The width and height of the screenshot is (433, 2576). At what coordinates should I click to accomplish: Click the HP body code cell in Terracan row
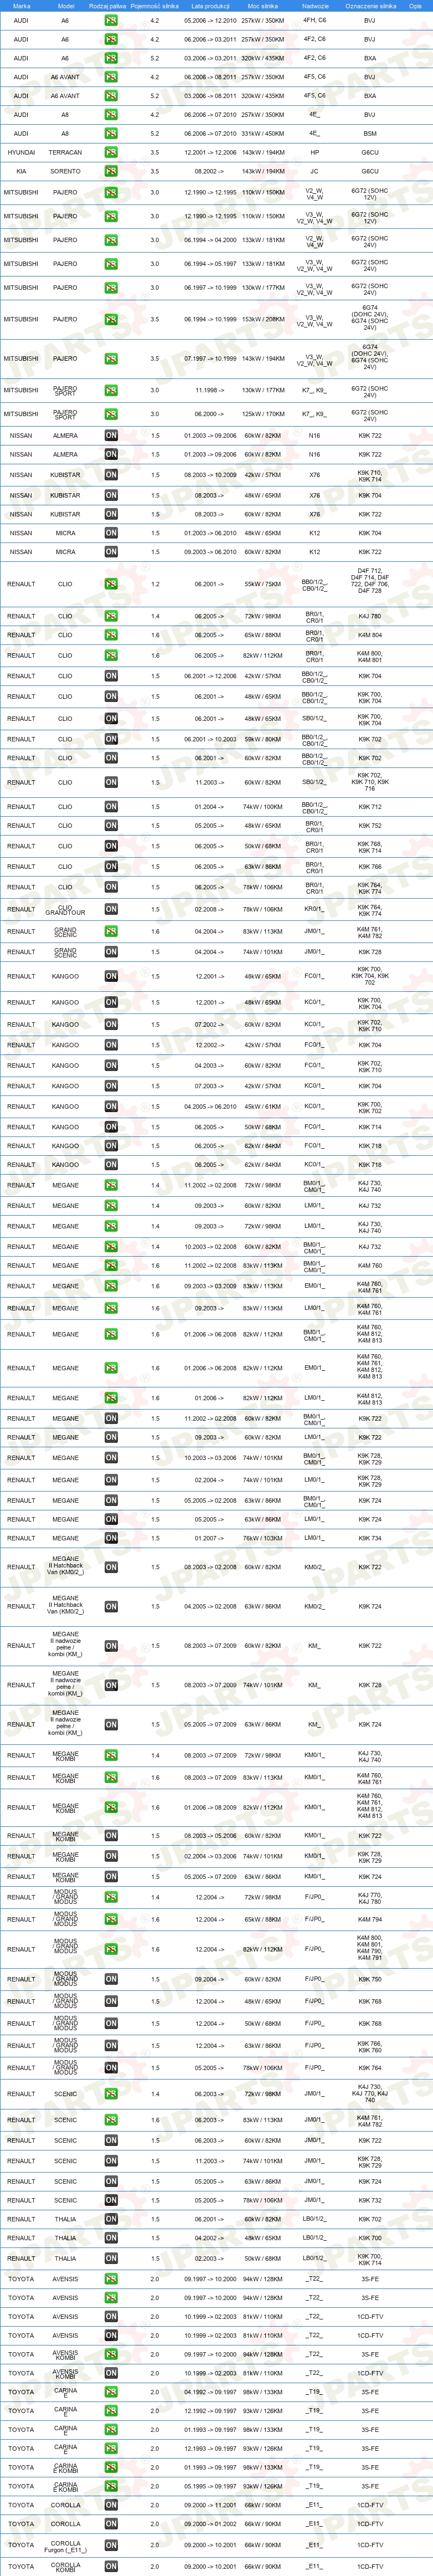click(x=315, y=153)
